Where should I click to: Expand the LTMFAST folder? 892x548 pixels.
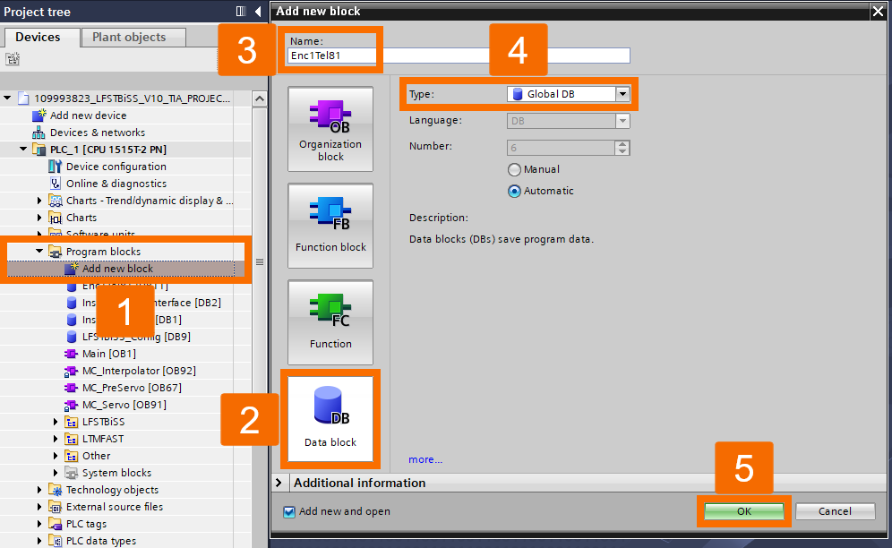(56, 439)
